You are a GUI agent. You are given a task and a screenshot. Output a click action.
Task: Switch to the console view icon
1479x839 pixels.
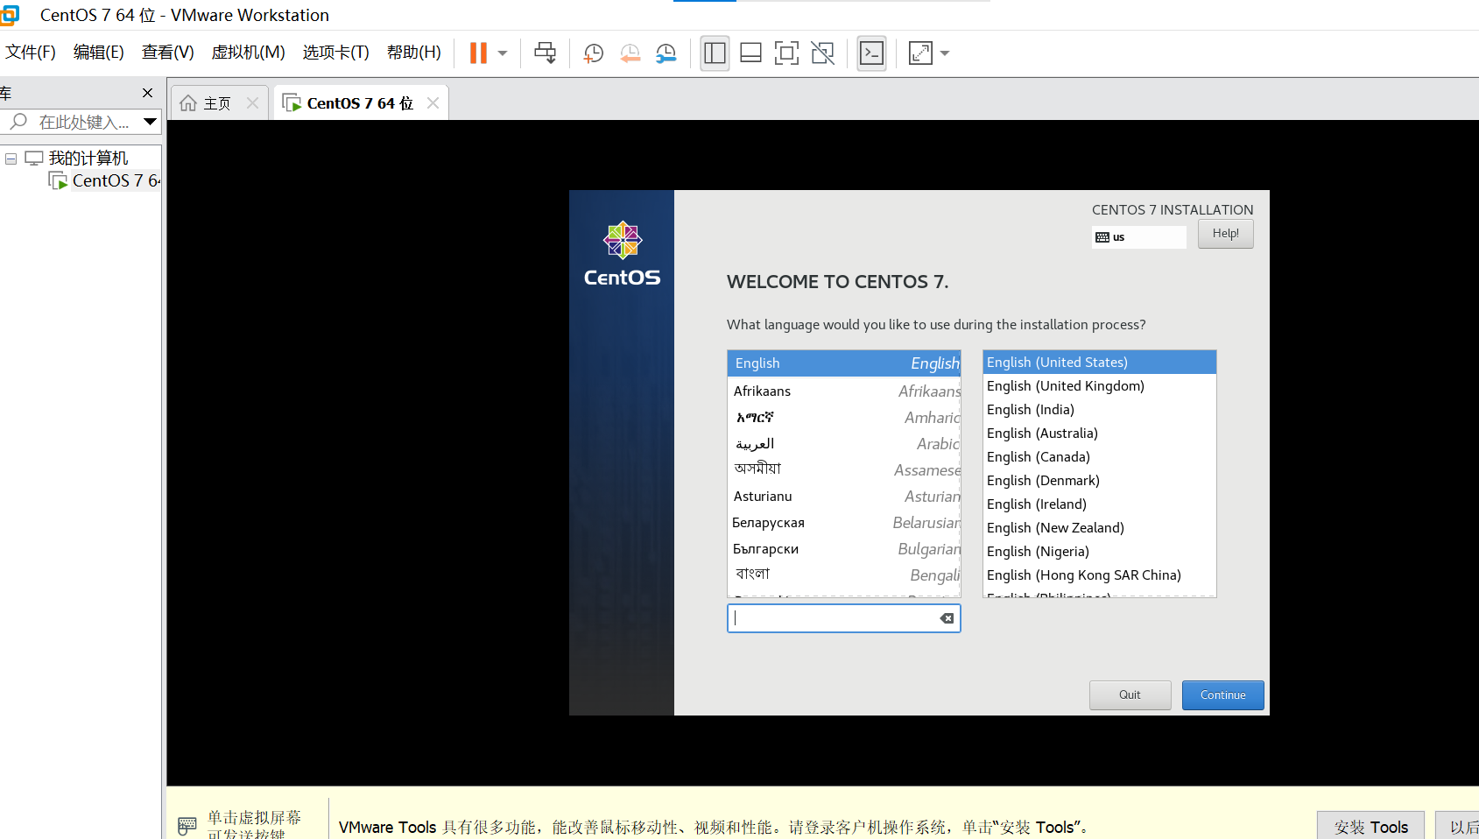871,53
